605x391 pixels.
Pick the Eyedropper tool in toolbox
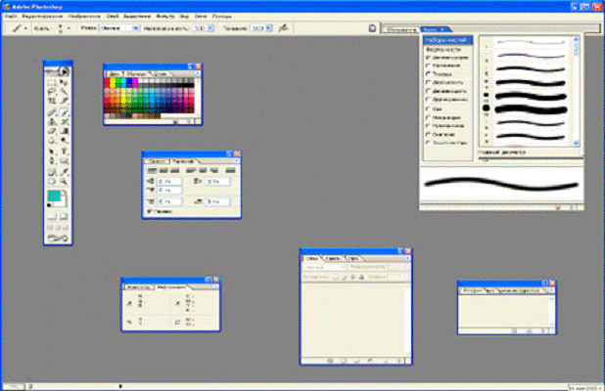point(64,172)
